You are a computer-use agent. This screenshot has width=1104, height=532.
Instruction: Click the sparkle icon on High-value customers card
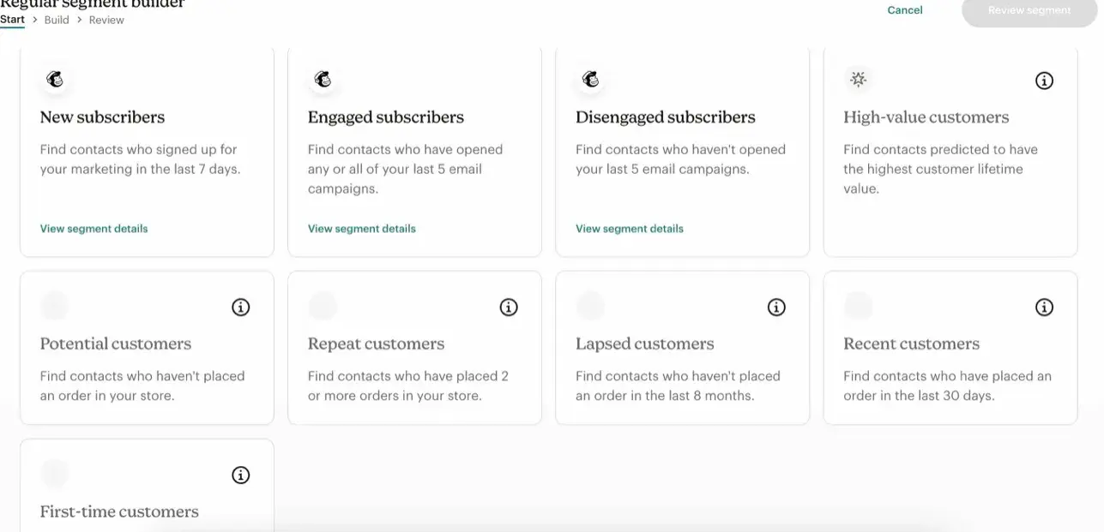(858, 80)
